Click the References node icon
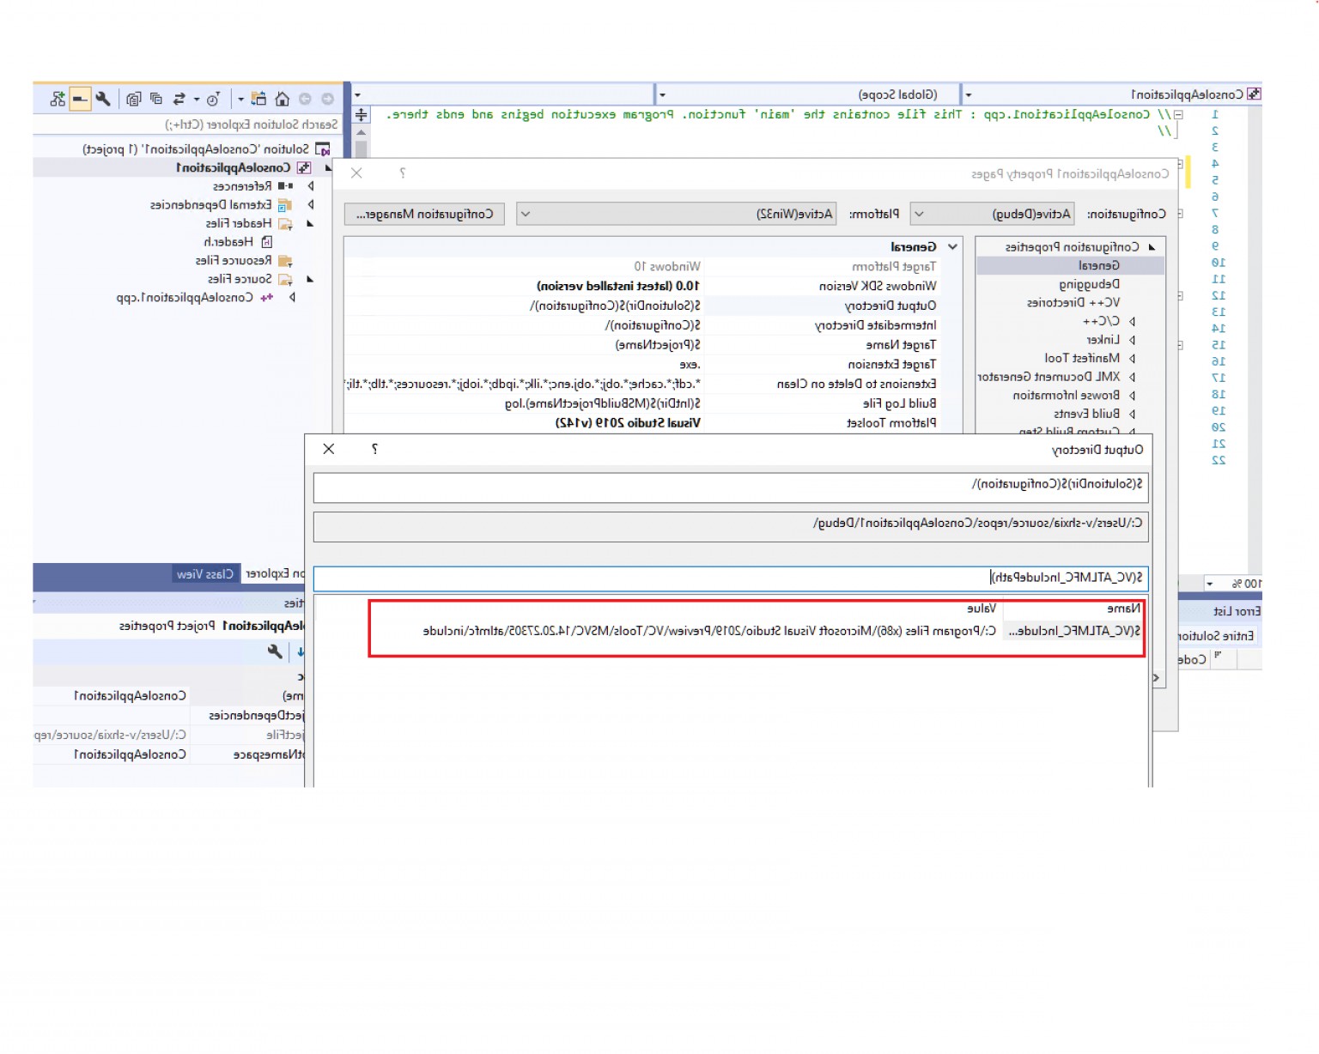The image size is (1319, 1054). coord(285,186)
